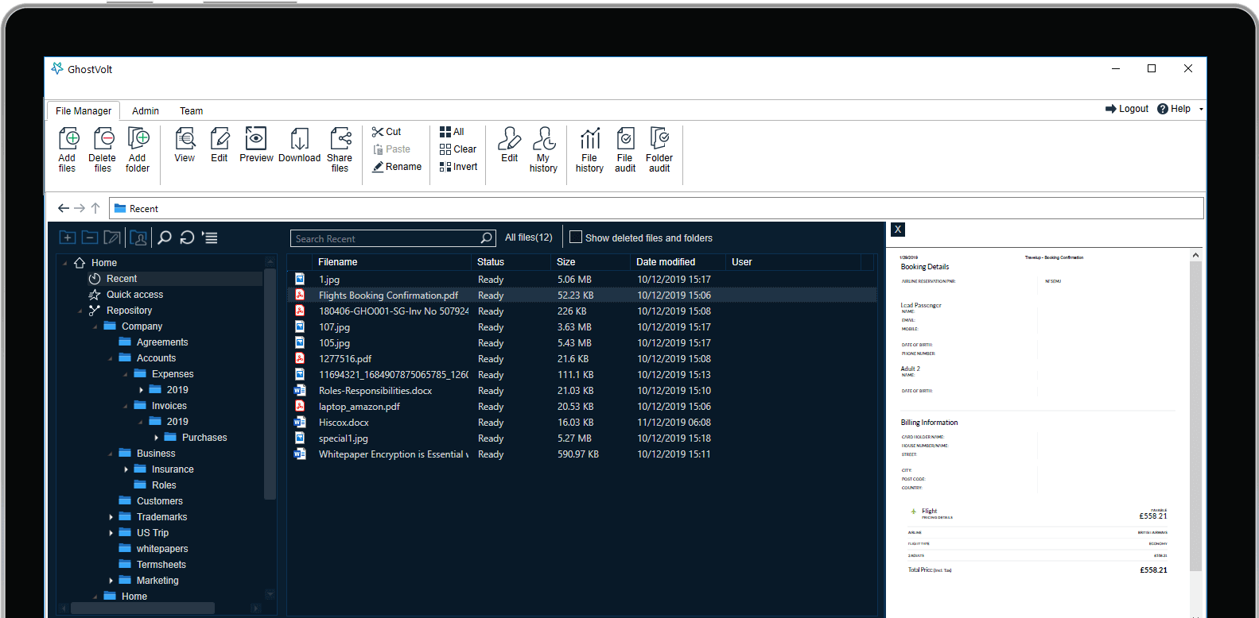Image resolution: width=1259 pixels, height=618 pixels.
Task: Open My history in ribbon
Action: click(x=544, y=140)
